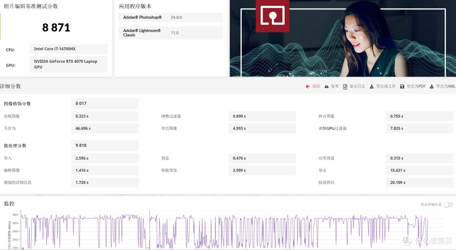This screenshot has width=456, height=250.
Task: Click the 增强的详细信息 value 1.720 s
Action: [x=105, y=183]
